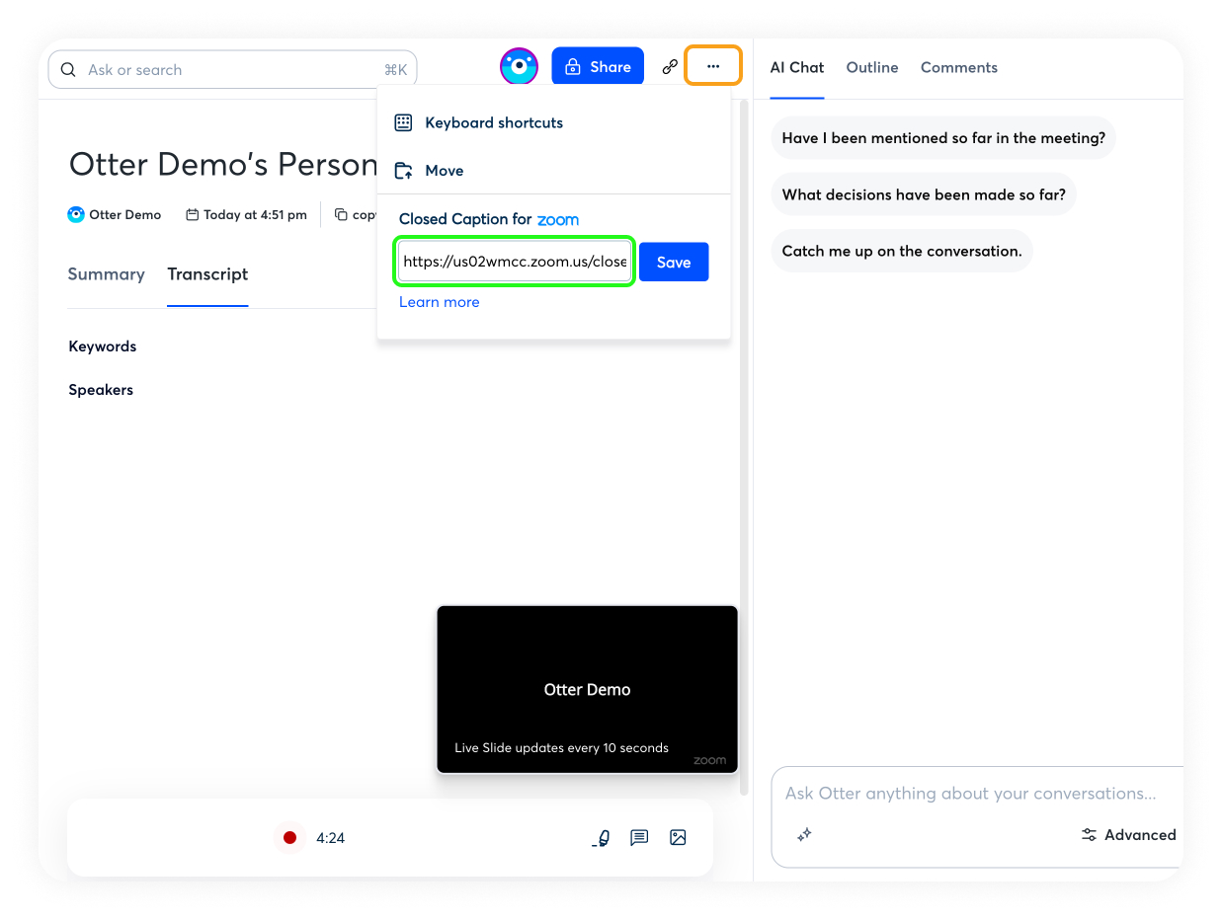Image resolution: width=1222 pixels, height=920 pixels.
Task: Click the sparkle icon in AI chat box
Action: [x=804, y=835]
